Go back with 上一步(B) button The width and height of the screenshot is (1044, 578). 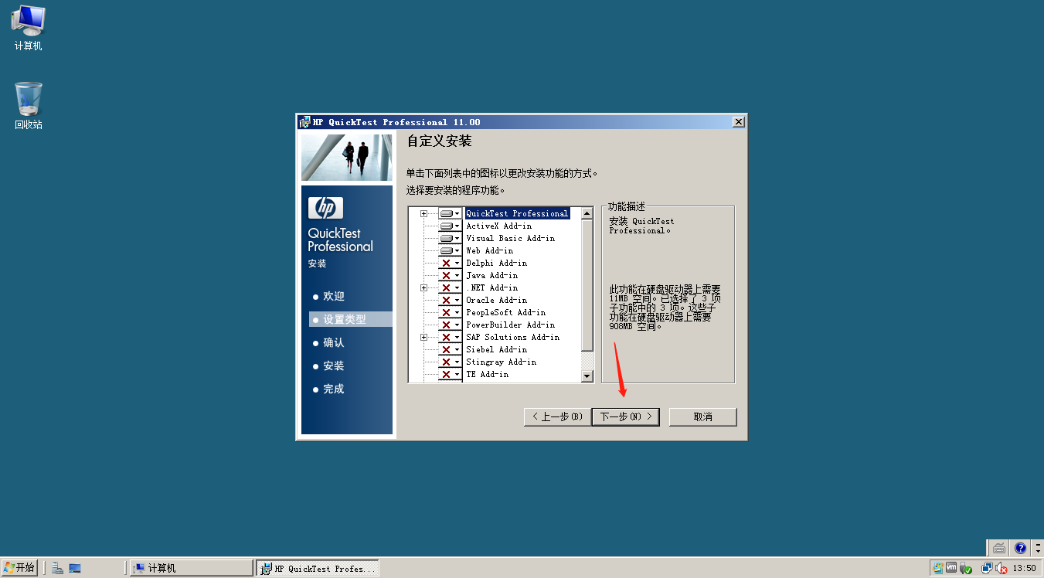(x=557, y=416)
